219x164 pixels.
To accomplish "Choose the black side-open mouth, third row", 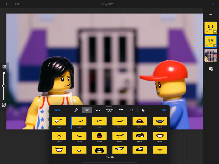I will click(x=140, y=150).
